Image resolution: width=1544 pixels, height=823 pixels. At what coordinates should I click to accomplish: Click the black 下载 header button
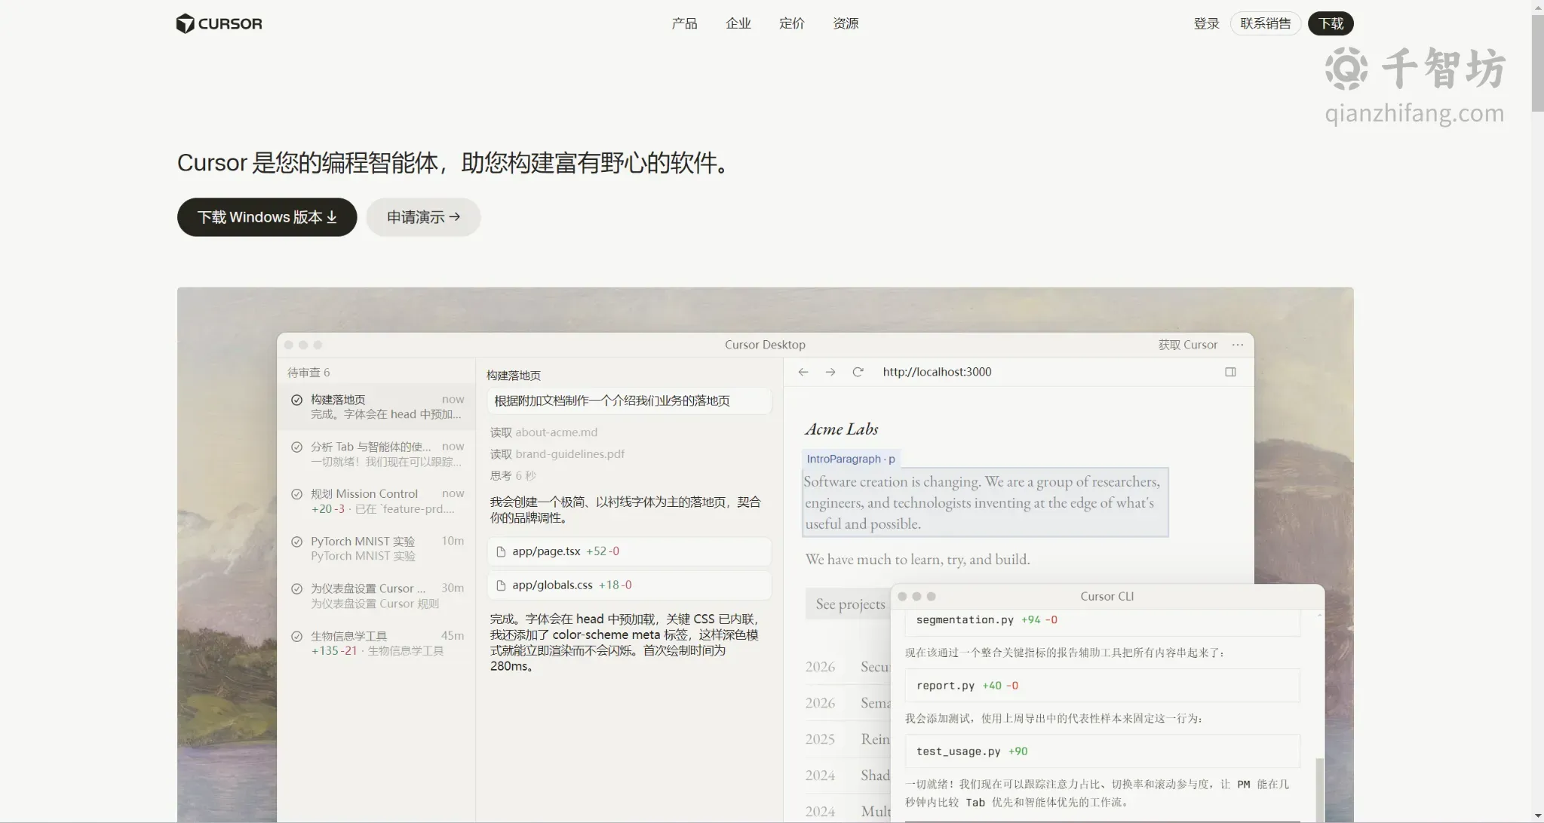(1331, 23)
